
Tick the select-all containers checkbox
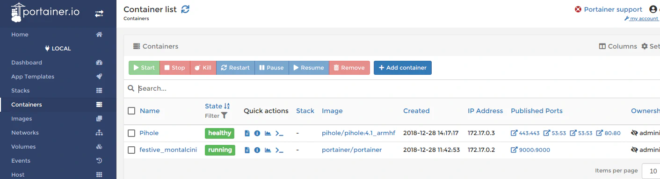point(131,111)
